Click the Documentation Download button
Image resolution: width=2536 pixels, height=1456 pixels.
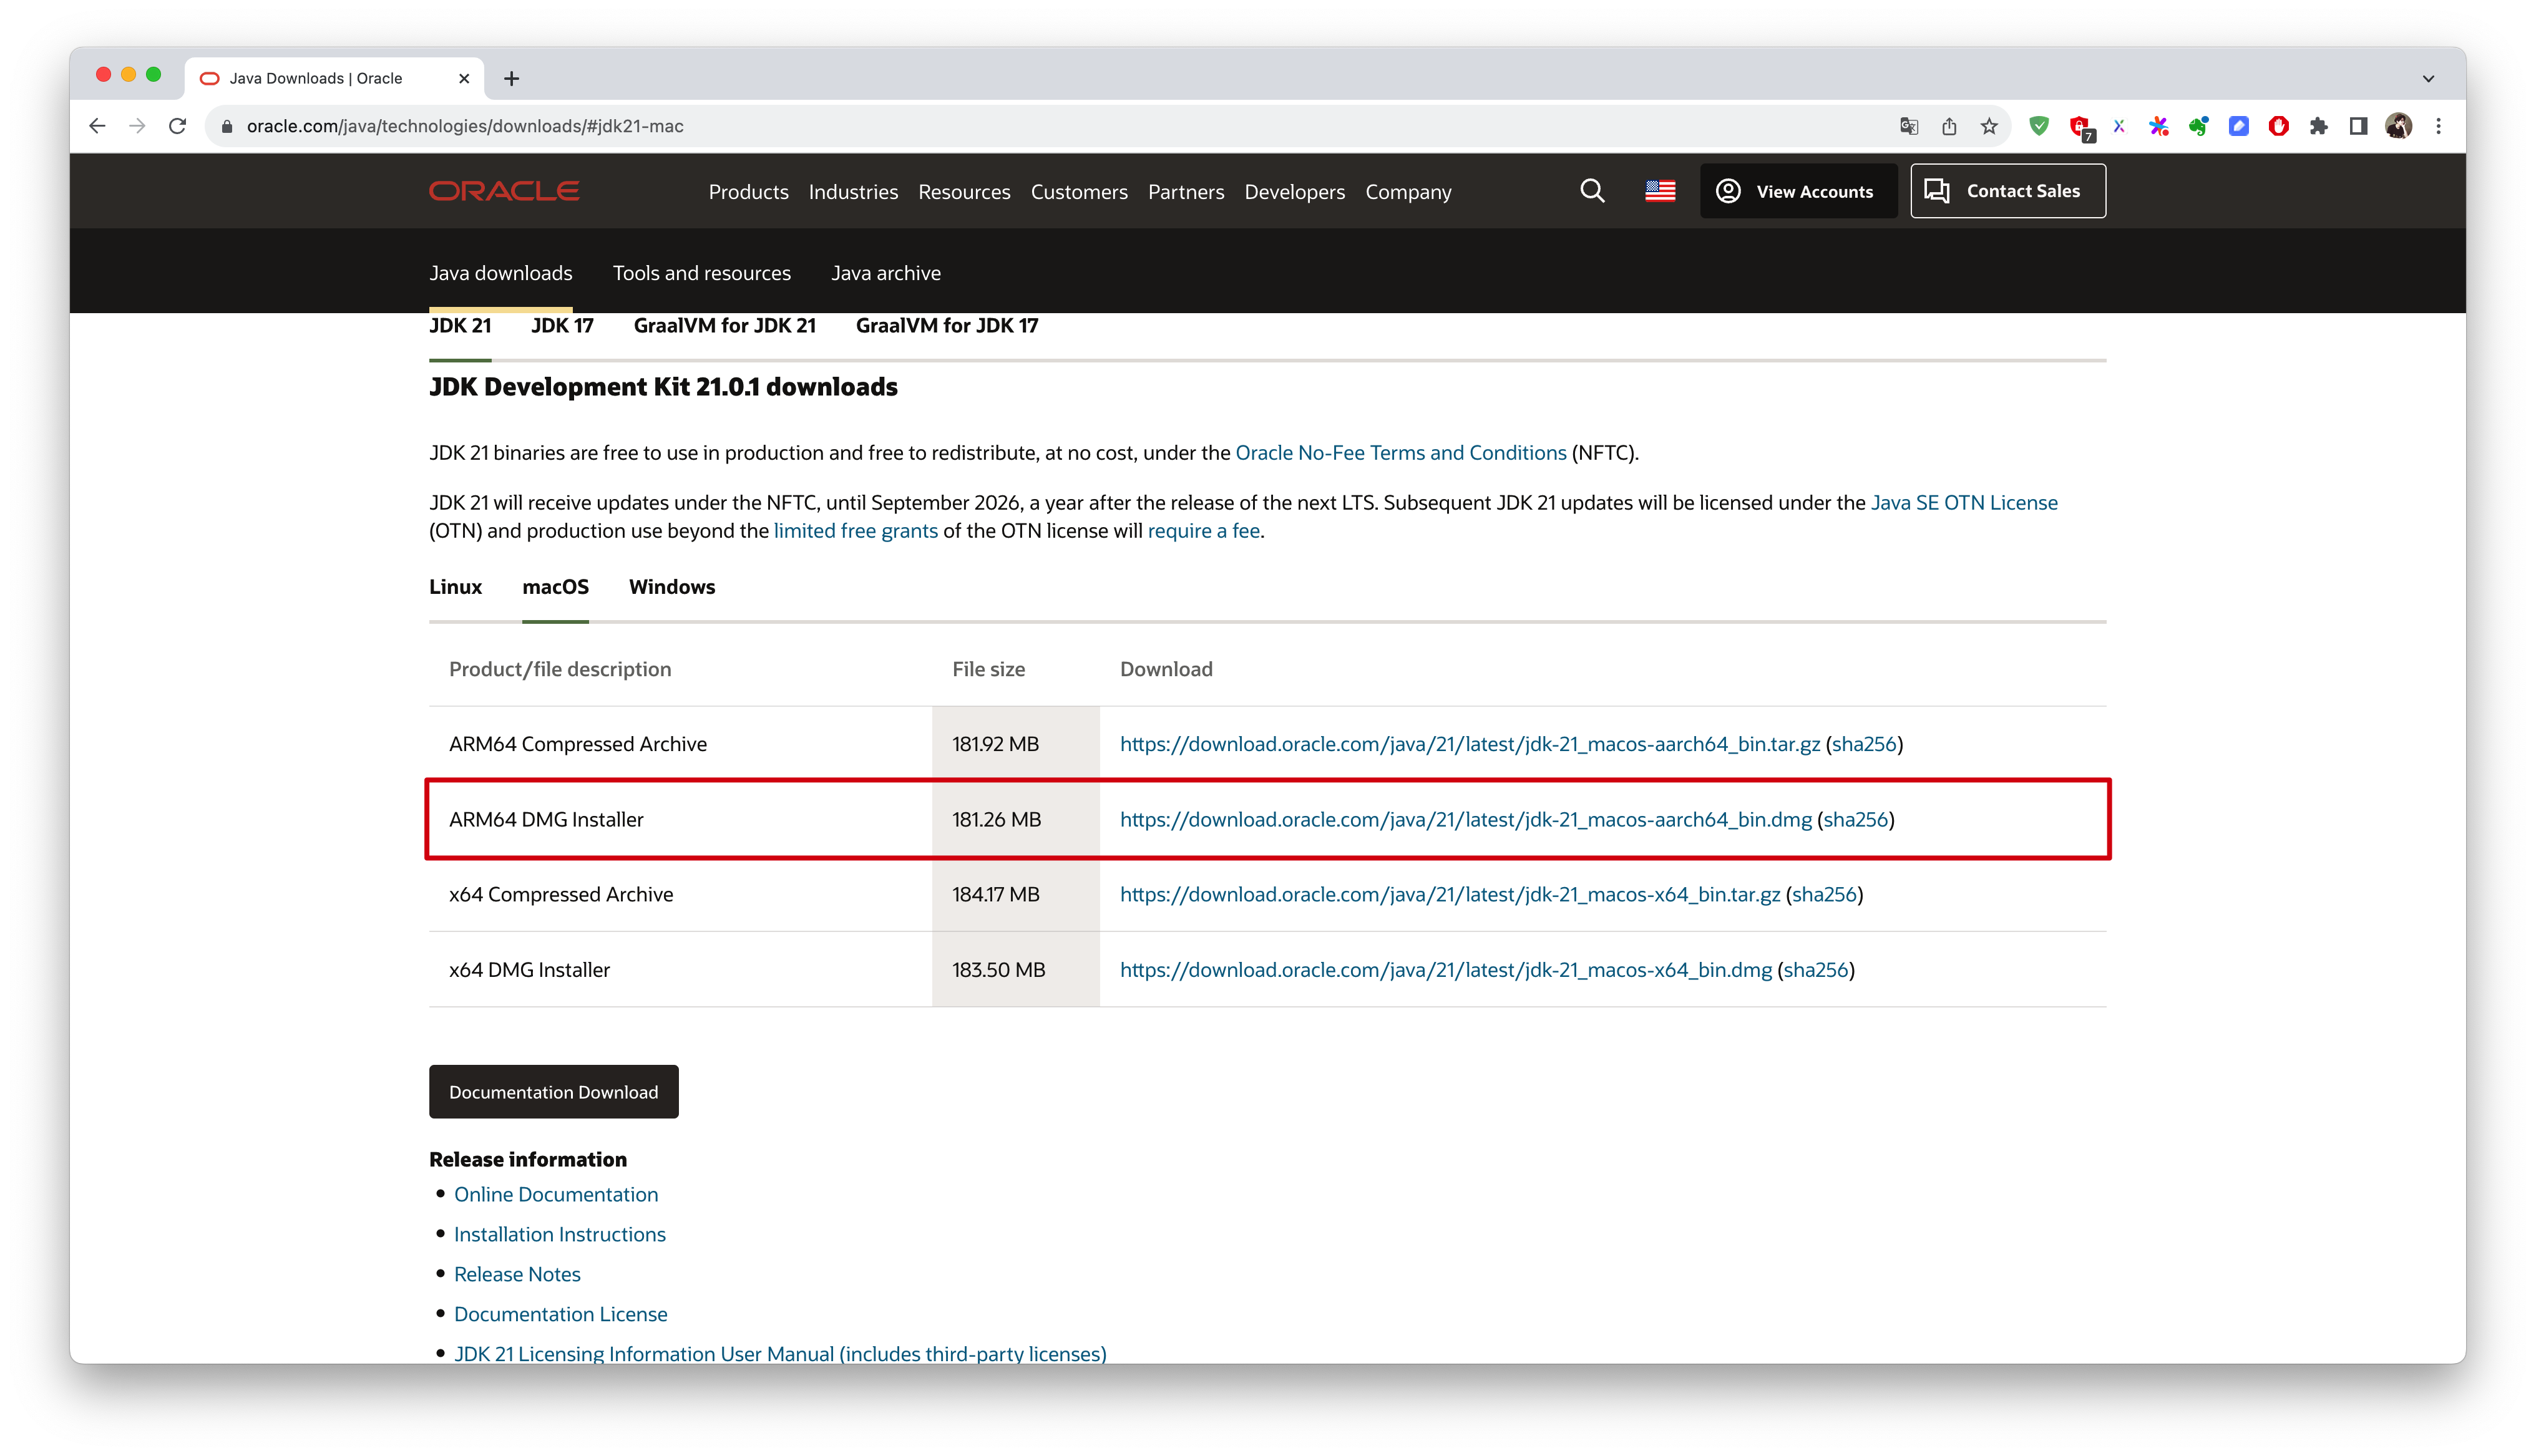tap(553, 1091)
